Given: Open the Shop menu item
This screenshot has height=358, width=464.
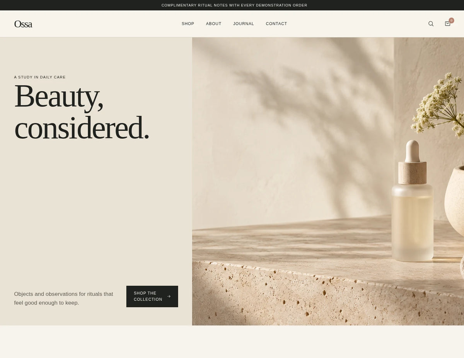Looking at the screenshot, I should coord(188,24).
